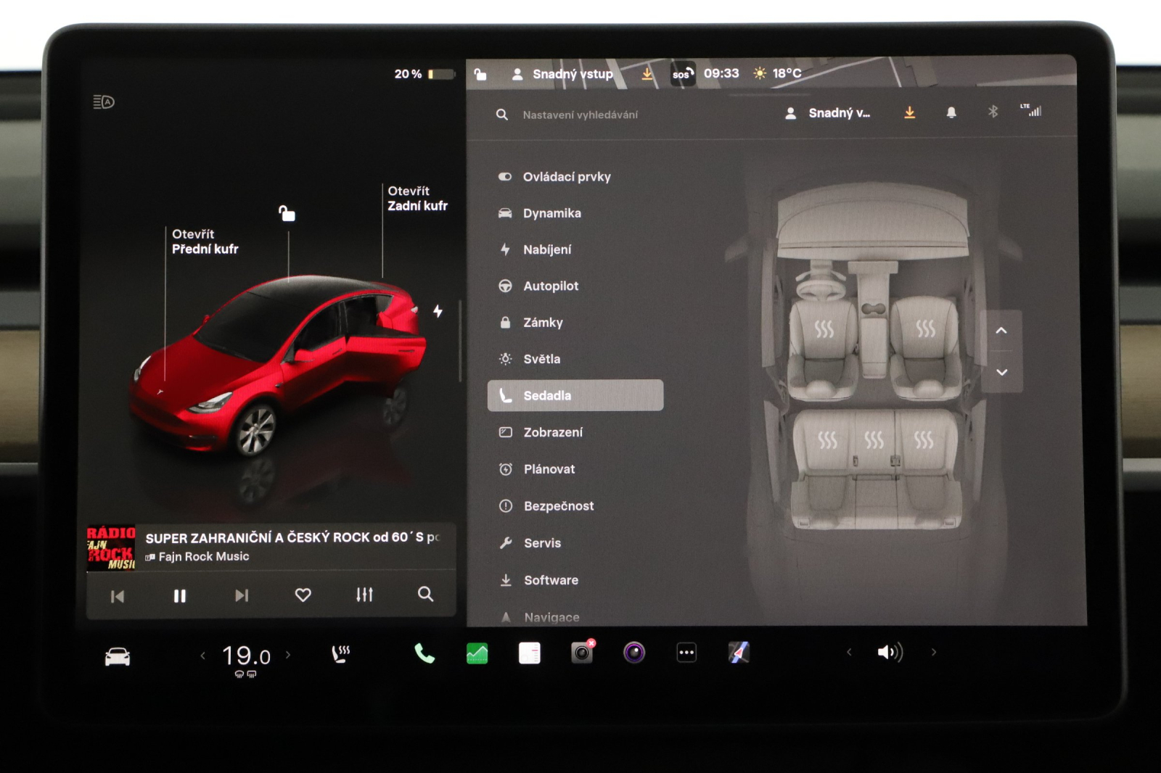
Task: Open the climate seat heater icon in taskbar
Action: [x=340, y=652]
